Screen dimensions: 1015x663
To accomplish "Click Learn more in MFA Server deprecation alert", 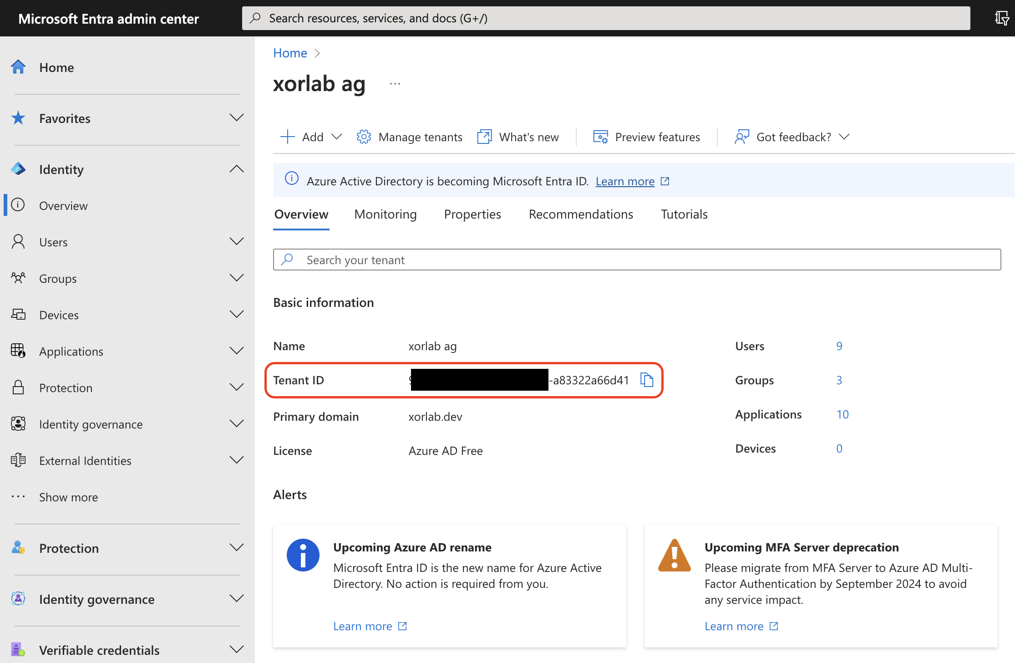I will point(734,626).
